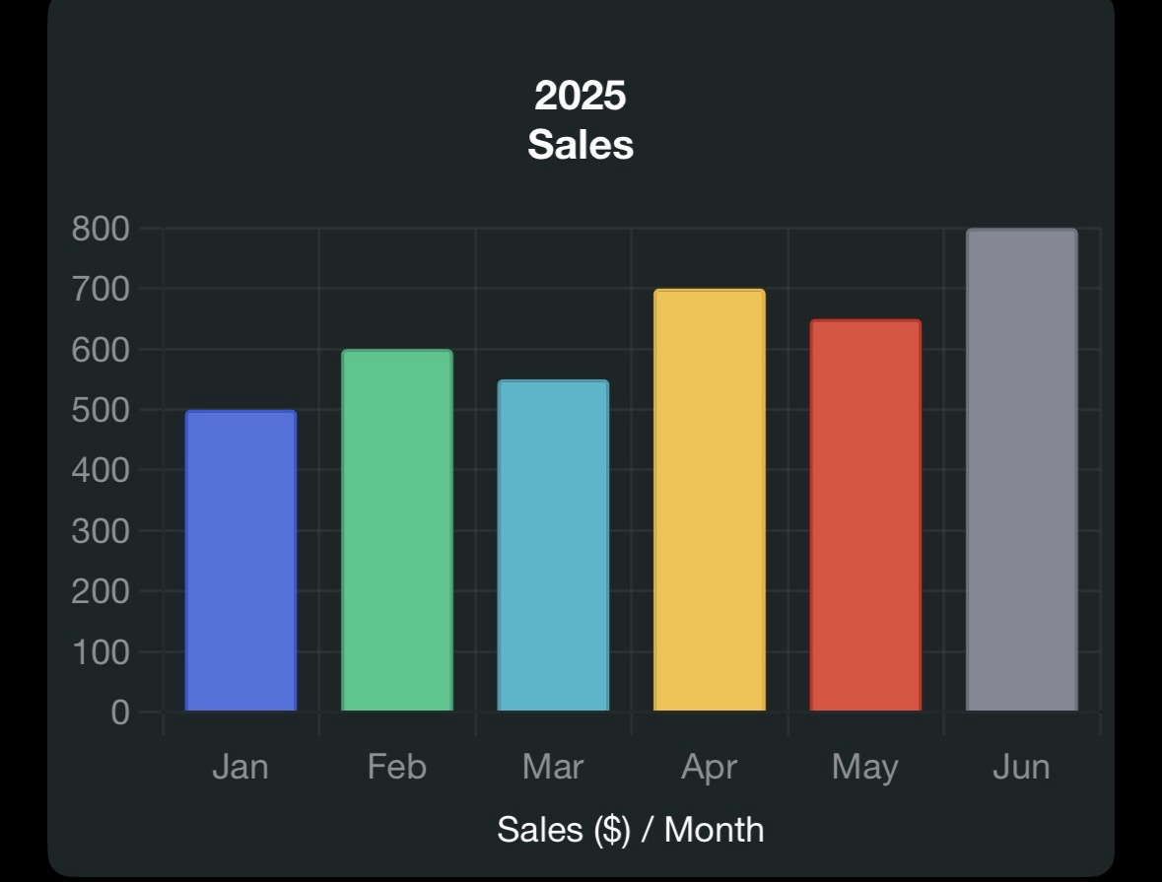The height and width of the screenshot is (882, 1162).
Task: Click the "2025 Sales" chart title
Action: [x=581, y=120]
